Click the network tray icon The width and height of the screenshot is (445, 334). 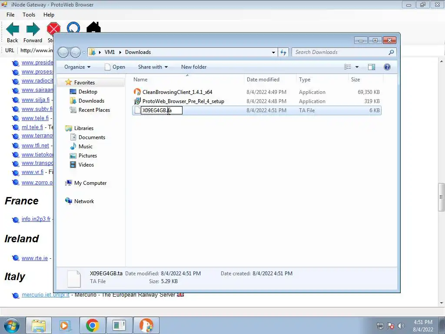click(x=380, y=326)
